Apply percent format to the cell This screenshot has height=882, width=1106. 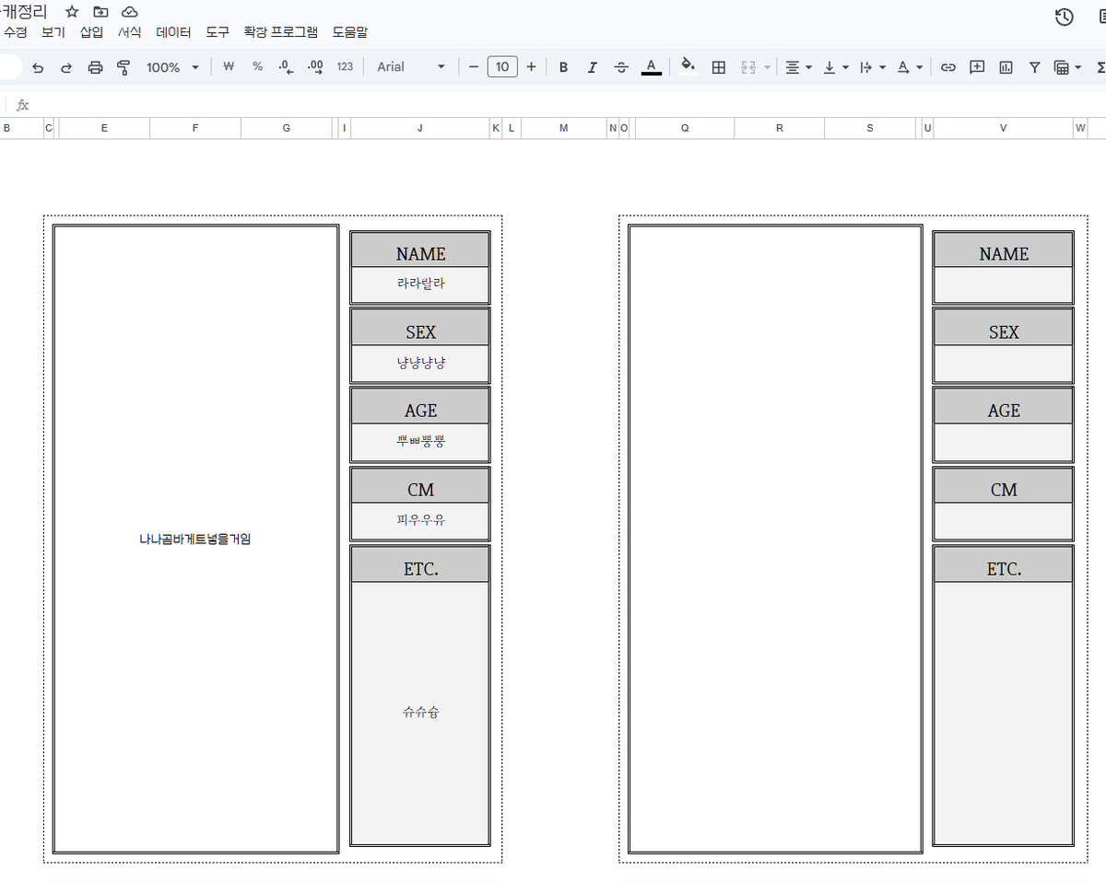pyautogui.click(x=257, y=66)
